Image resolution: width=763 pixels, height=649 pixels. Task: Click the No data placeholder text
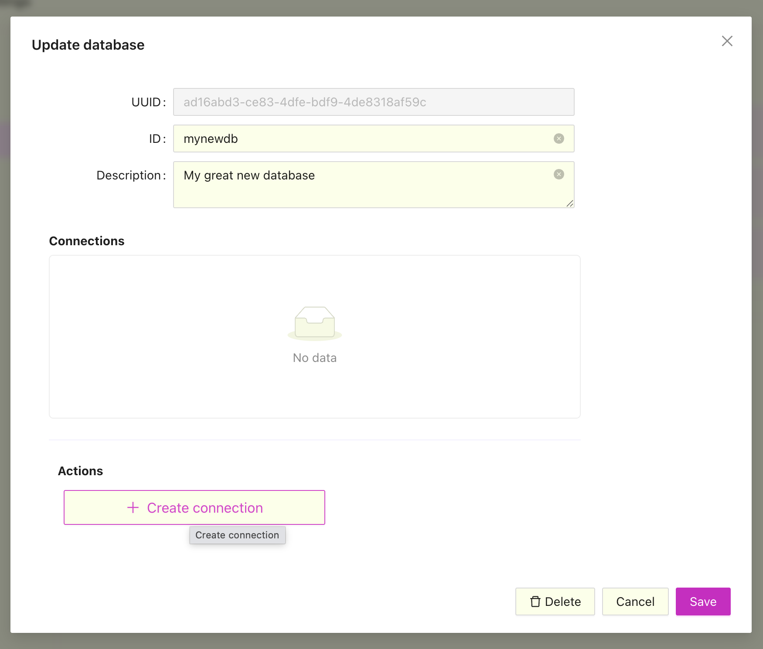(315, 357)
